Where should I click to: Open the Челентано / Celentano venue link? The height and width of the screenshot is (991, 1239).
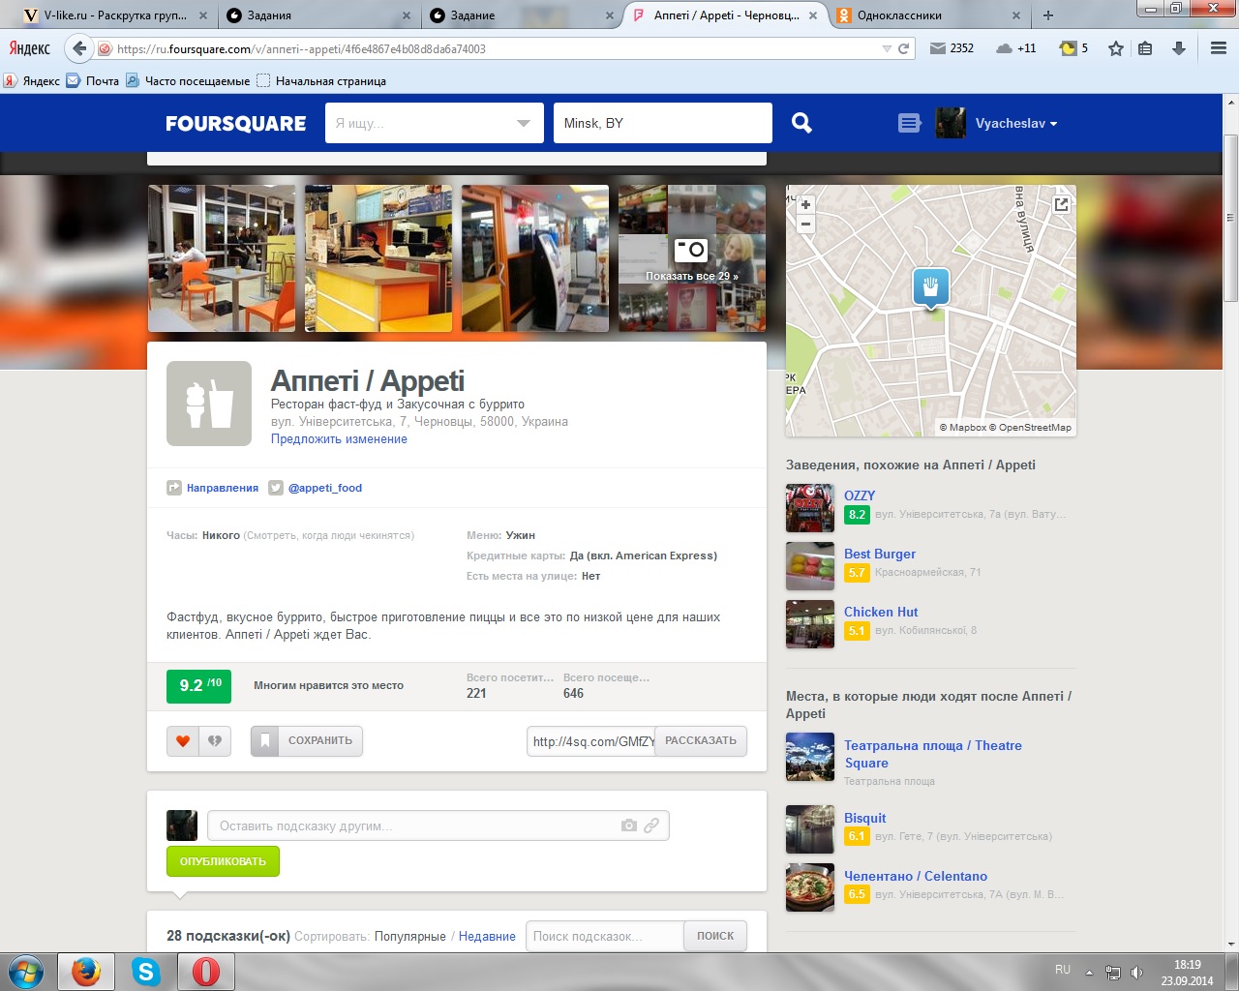click(916, 876)
